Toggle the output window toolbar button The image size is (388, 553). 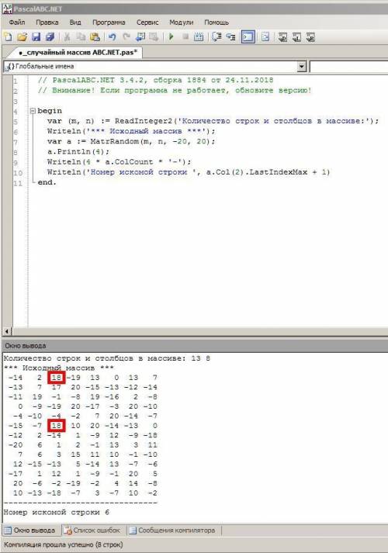click(248, 37)
